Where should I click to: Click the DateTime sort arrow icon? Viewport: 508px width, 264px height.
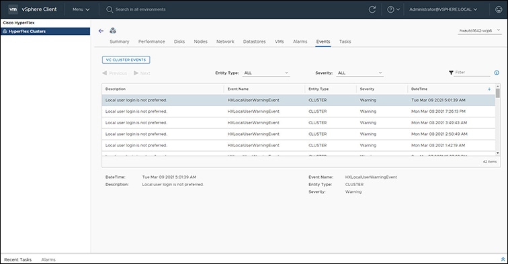(x=489, y=89)
